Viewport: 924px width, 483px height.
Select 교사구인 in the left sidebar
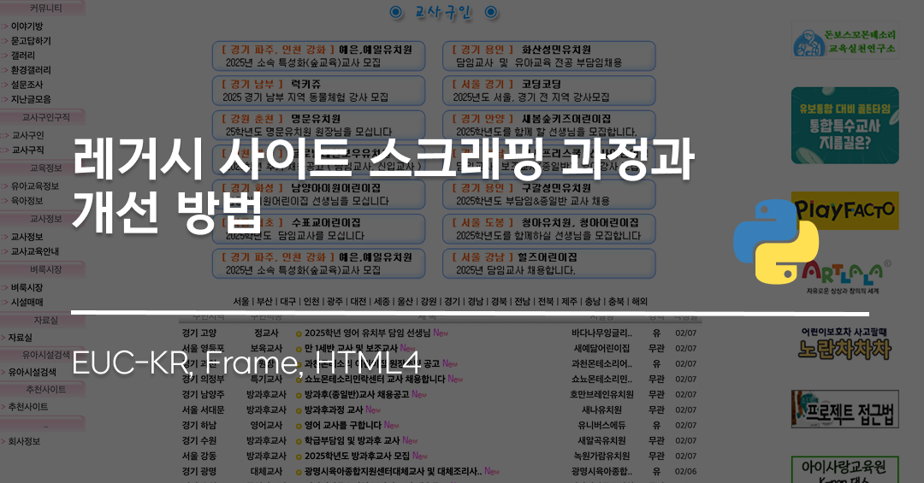(27, 135)
